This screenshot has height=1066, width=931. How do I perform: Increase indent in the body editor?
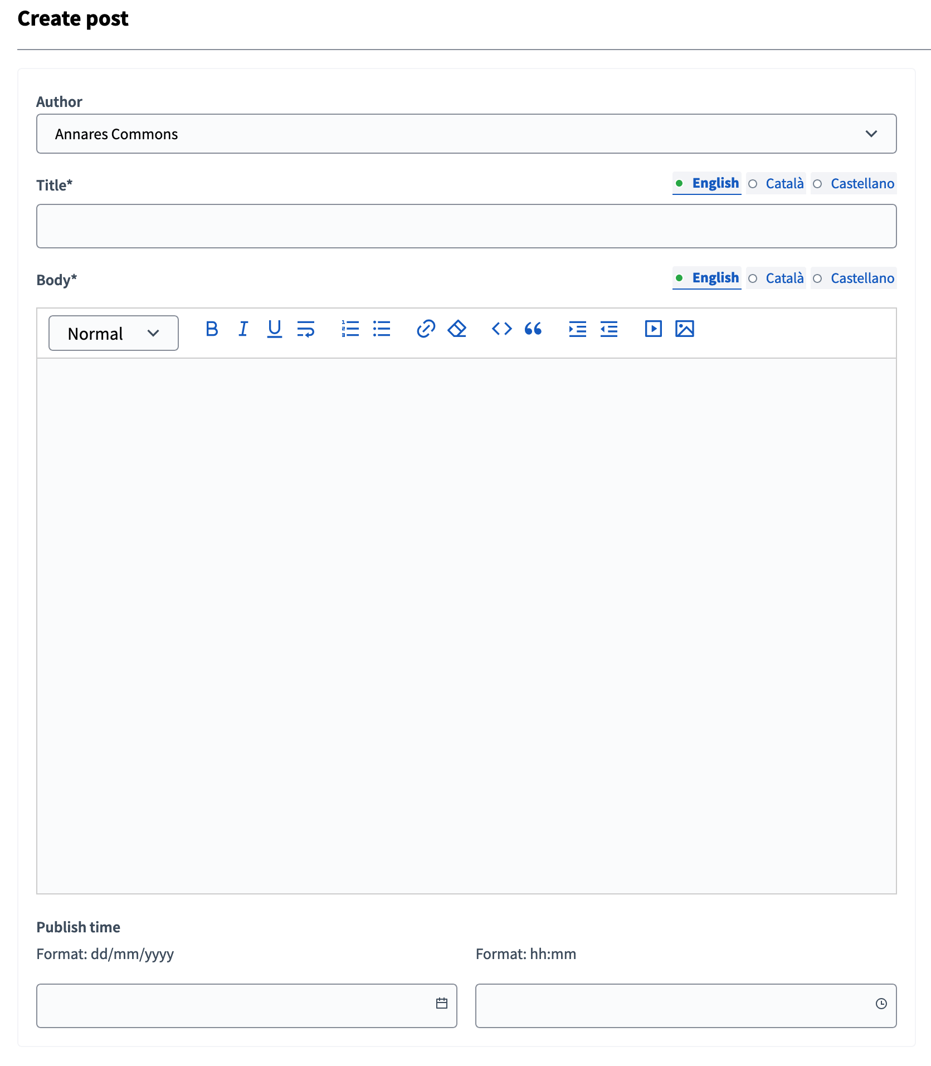(x=577, y=329)
